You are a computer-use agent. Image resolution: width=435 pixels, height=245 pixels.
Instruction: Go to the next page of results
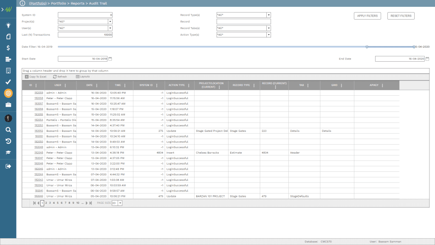tap(87, 203)
